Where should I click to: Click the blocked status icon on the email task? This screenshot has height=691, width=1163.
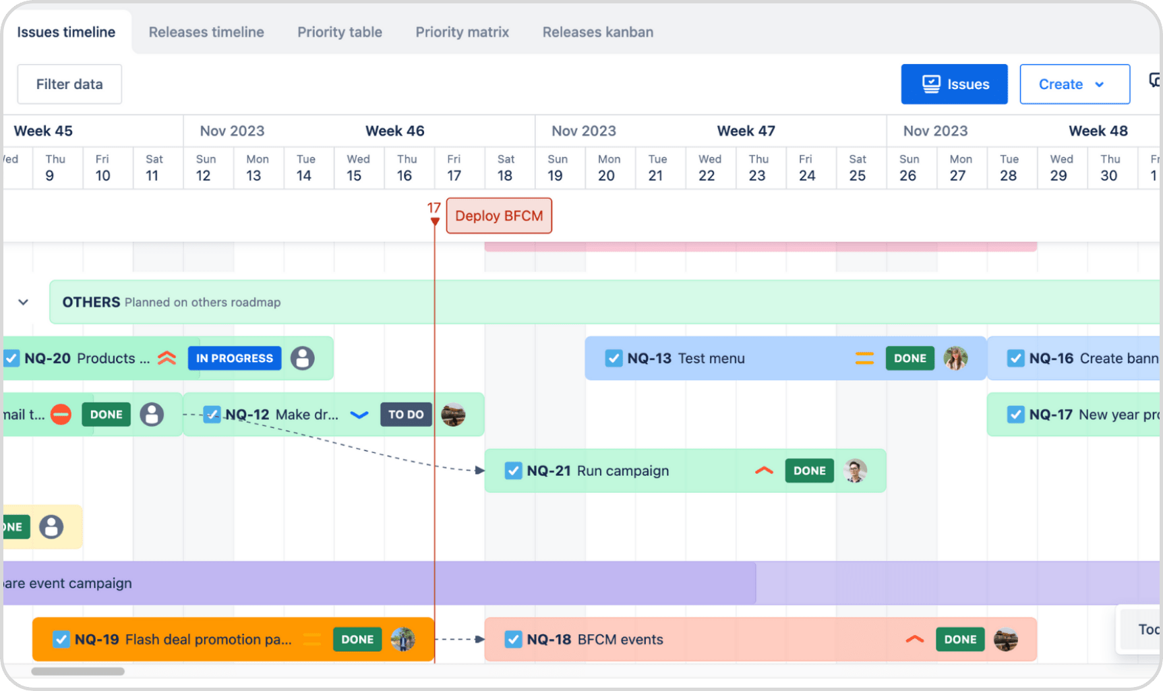[x=59, y=415]
